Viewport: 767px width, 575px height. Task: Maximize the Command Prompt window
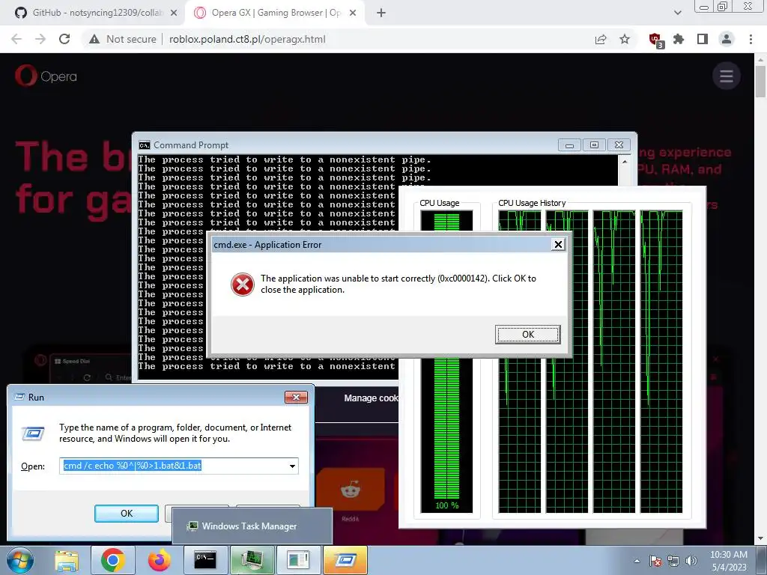594,145
